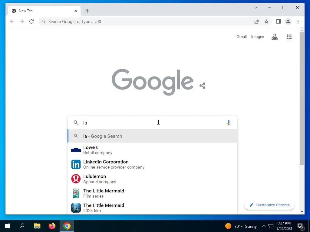Open the profile avatar menu

pyautogui.click(x=288, y=21)
